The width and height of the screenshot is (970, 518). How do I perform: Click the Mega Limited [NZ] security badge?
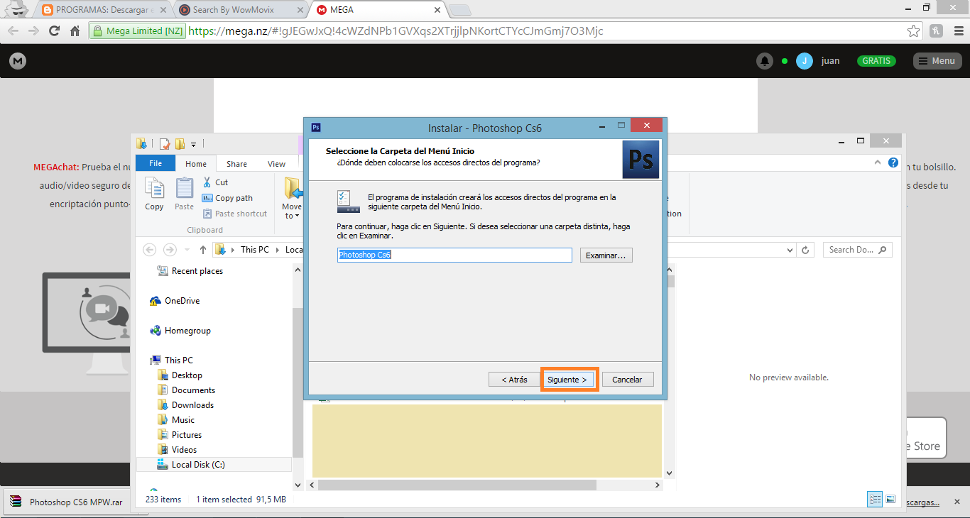138,31
